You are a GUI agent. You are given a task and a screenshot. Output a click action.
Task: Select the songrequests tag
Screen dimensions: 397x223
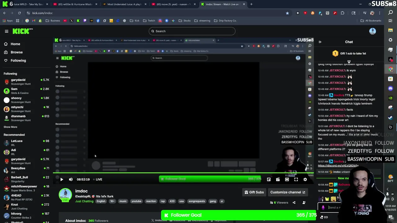click(x=197, y=201)
